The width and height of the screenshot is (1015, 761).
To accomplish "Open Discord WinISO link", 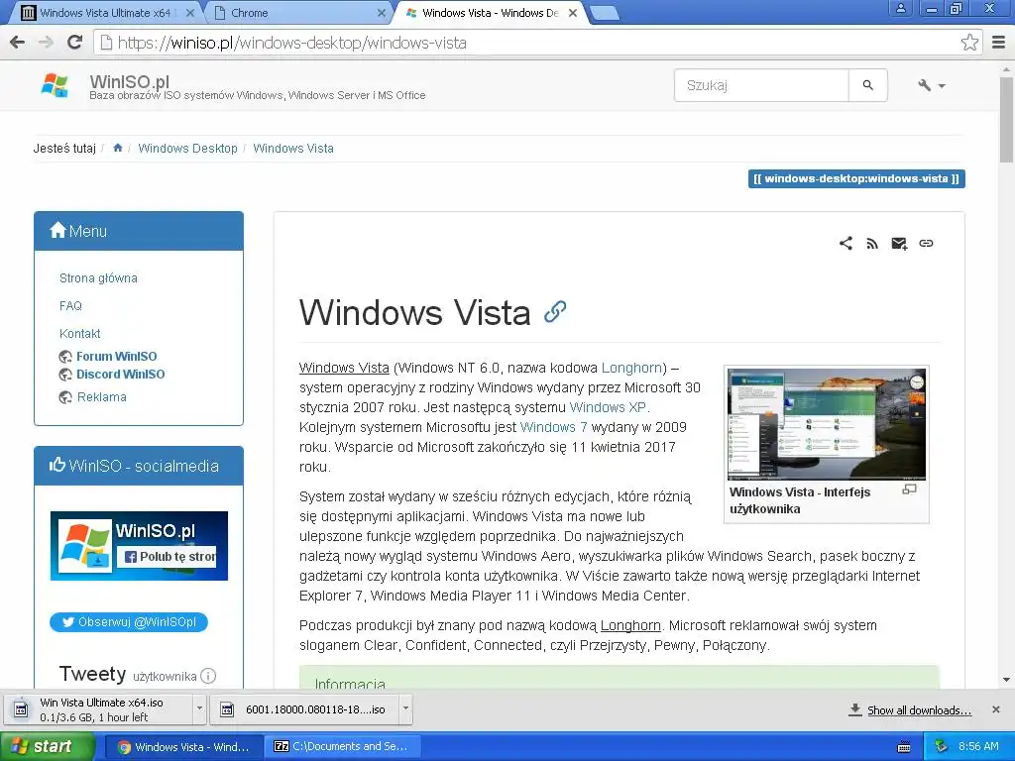I will point(120,374).
